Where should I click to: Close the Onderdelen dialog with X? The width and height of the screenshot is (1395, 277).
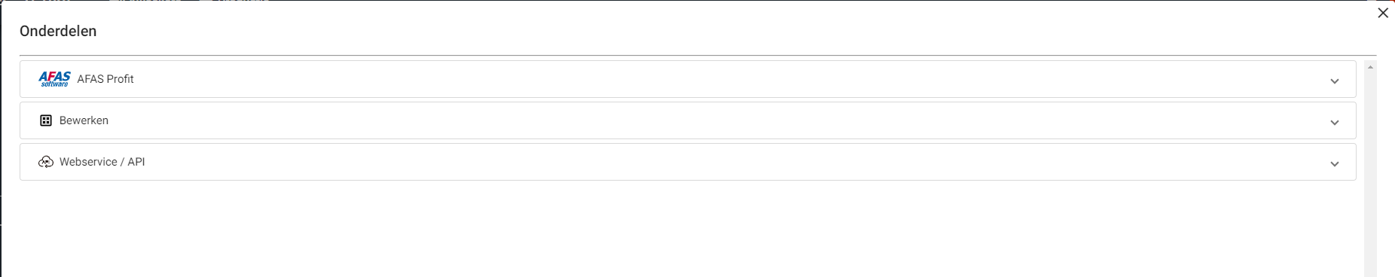coord(1383,13)
